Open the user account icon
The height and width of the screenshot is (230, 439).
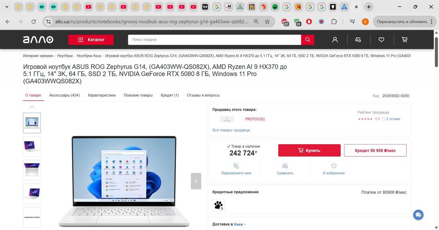point(335,40)
